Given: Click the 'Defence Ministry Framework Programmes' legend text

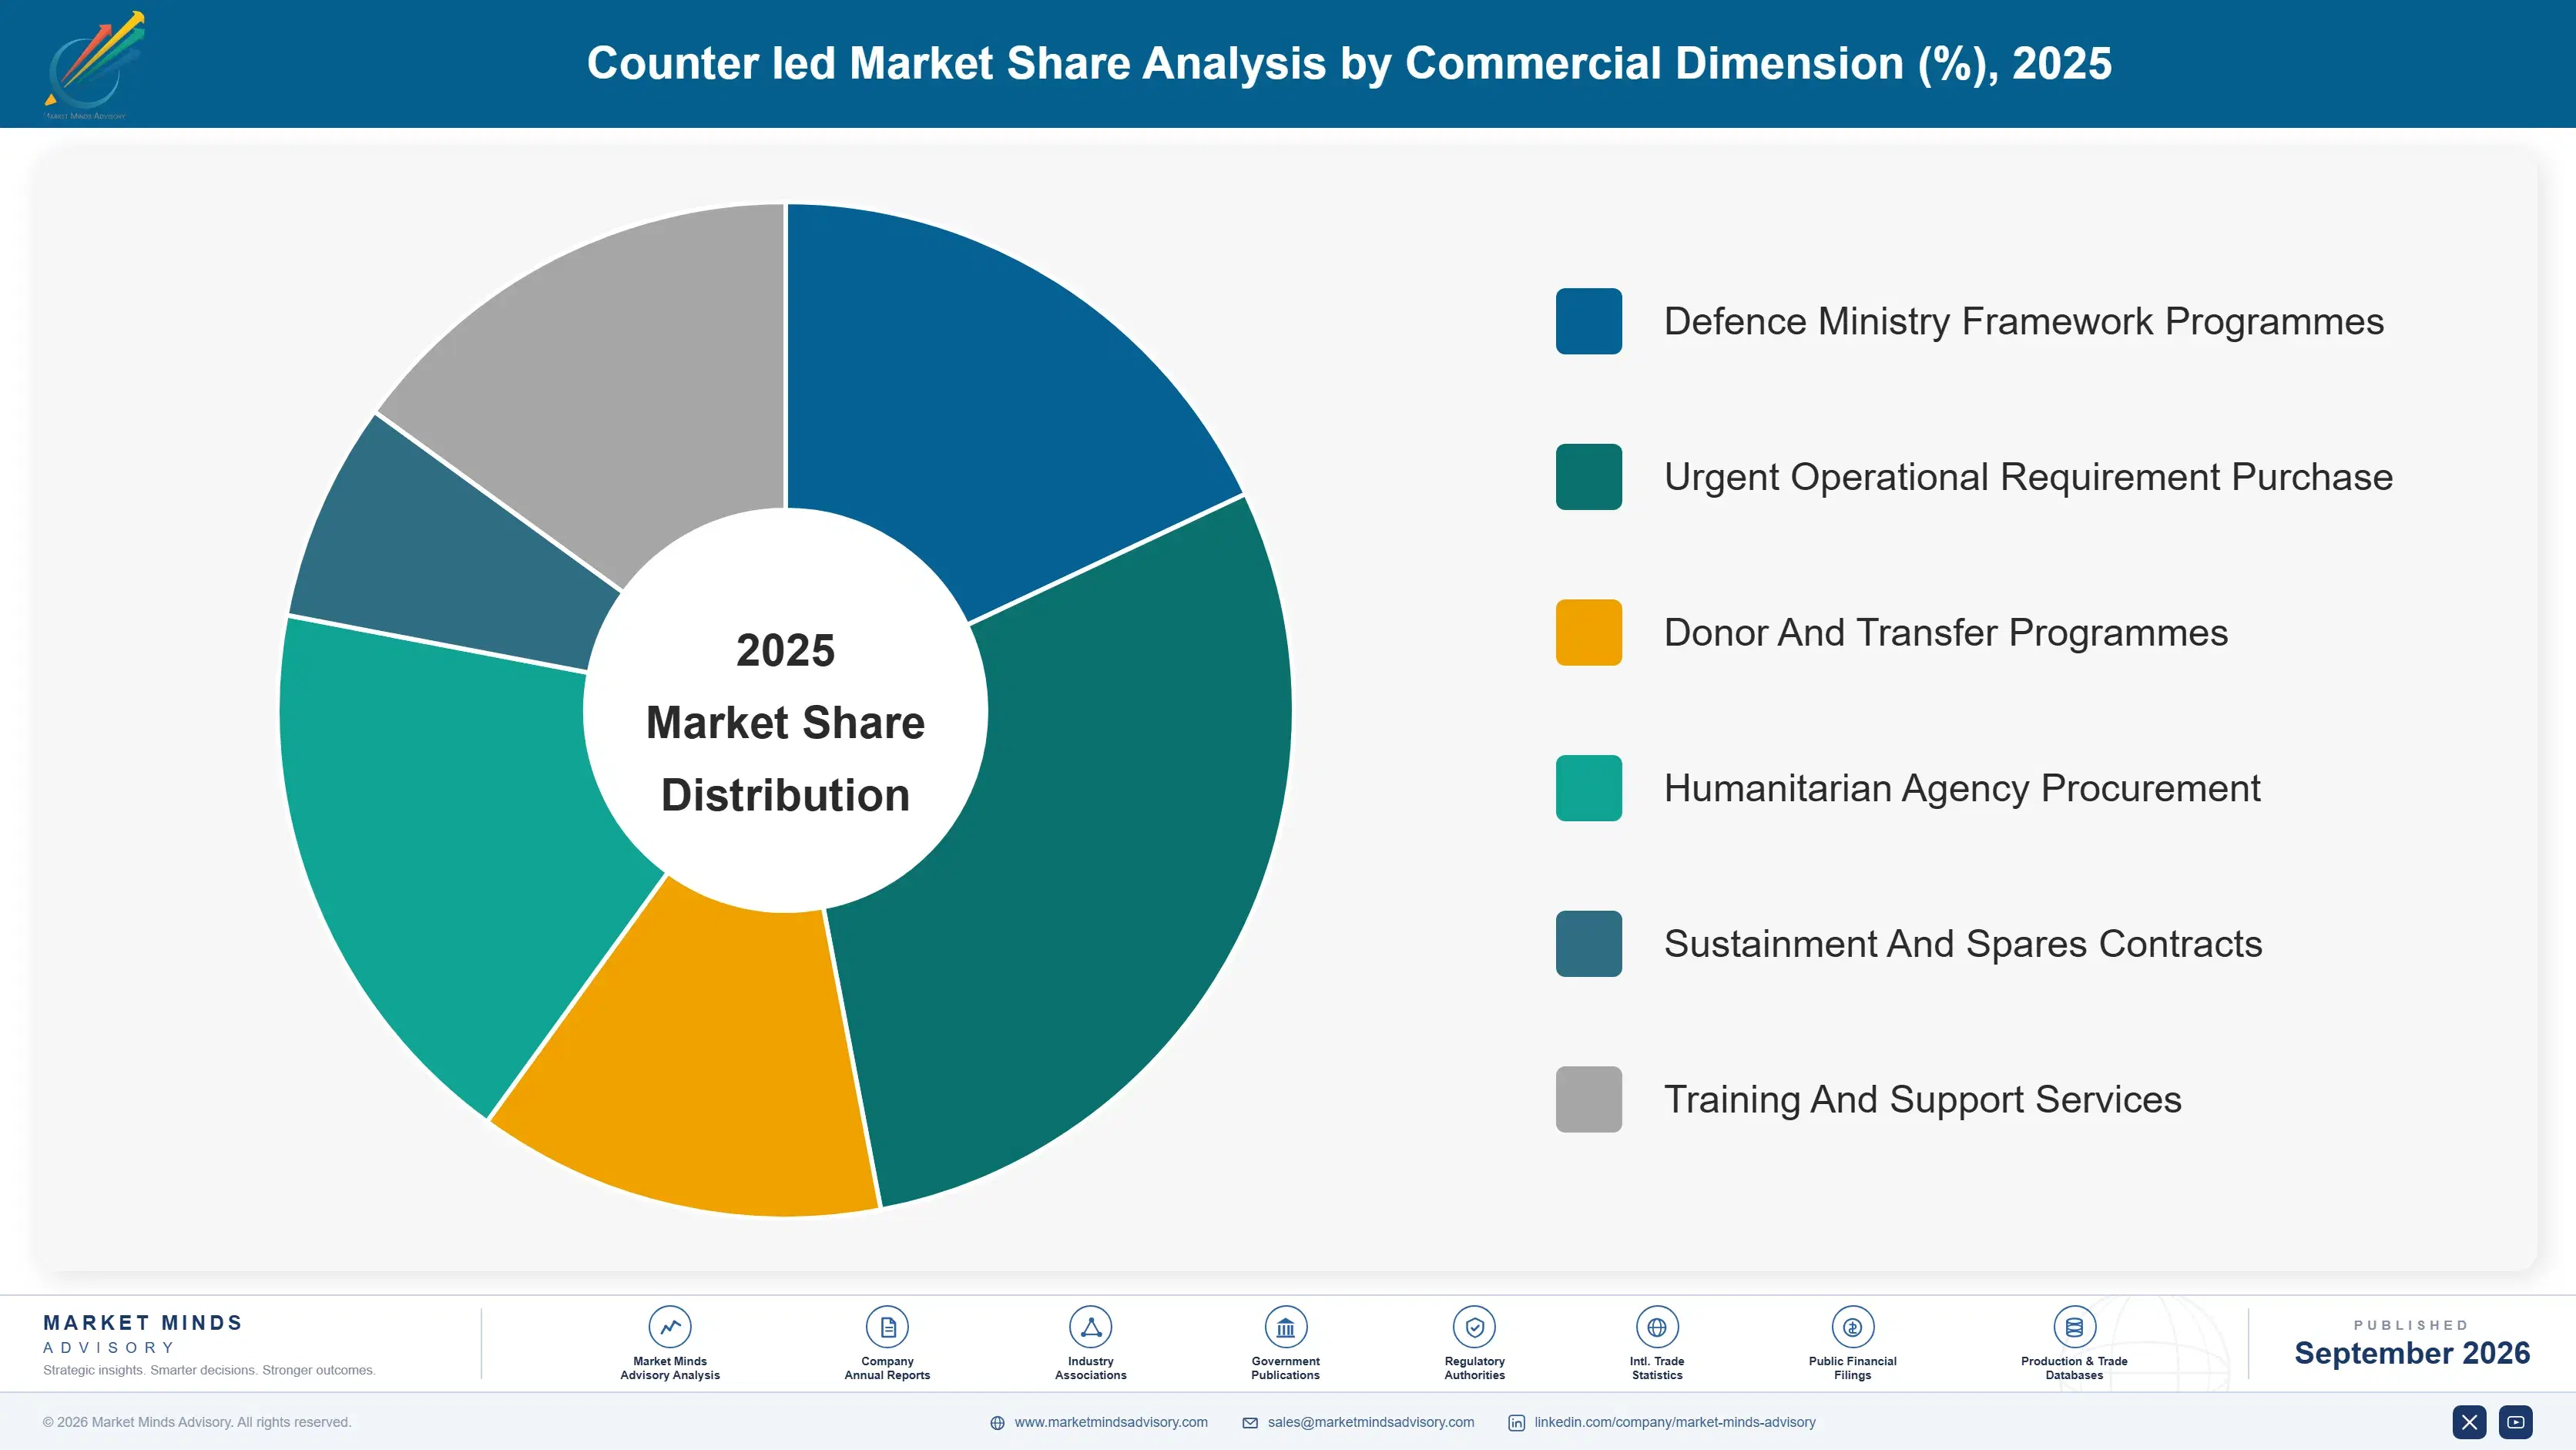Looking at the screenshot, I should click(x=2024, y=321).
